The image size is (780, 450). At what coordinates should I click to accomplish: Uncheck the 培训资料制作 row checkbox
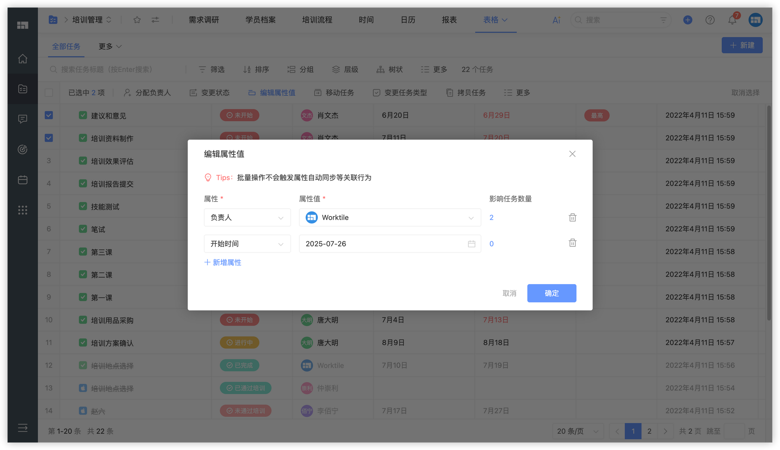pyautogui.click(x=49, y=138)
